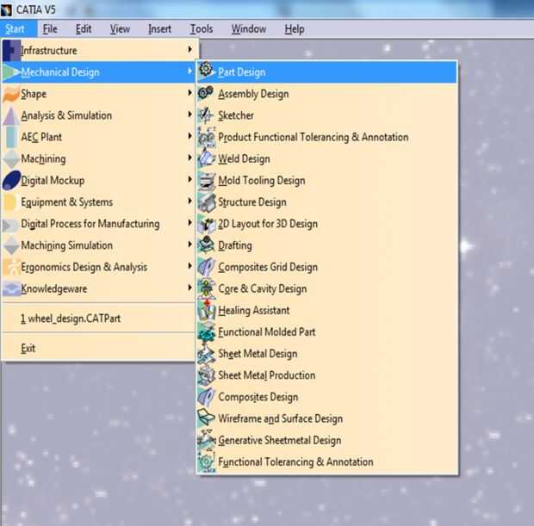The width and height of the screenshot is (534, 526).
Task: Expand the Digital Mockup submenu arrow
Action: click(x=189, y=179)
